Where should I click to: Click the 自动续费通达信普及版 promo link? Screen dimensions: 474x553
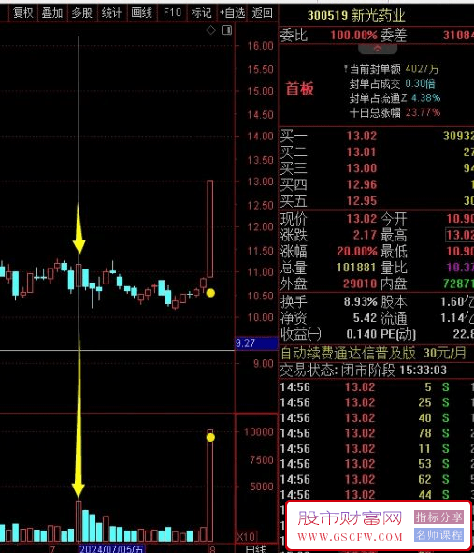click(374, 353)
